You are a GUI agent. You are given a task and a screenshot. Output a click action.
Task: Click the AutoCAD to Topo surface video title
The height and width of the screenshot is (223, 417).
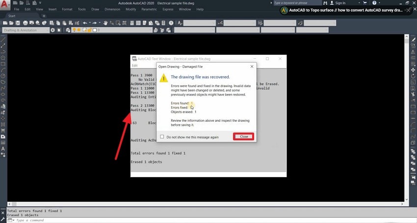(x=346, y=10)
